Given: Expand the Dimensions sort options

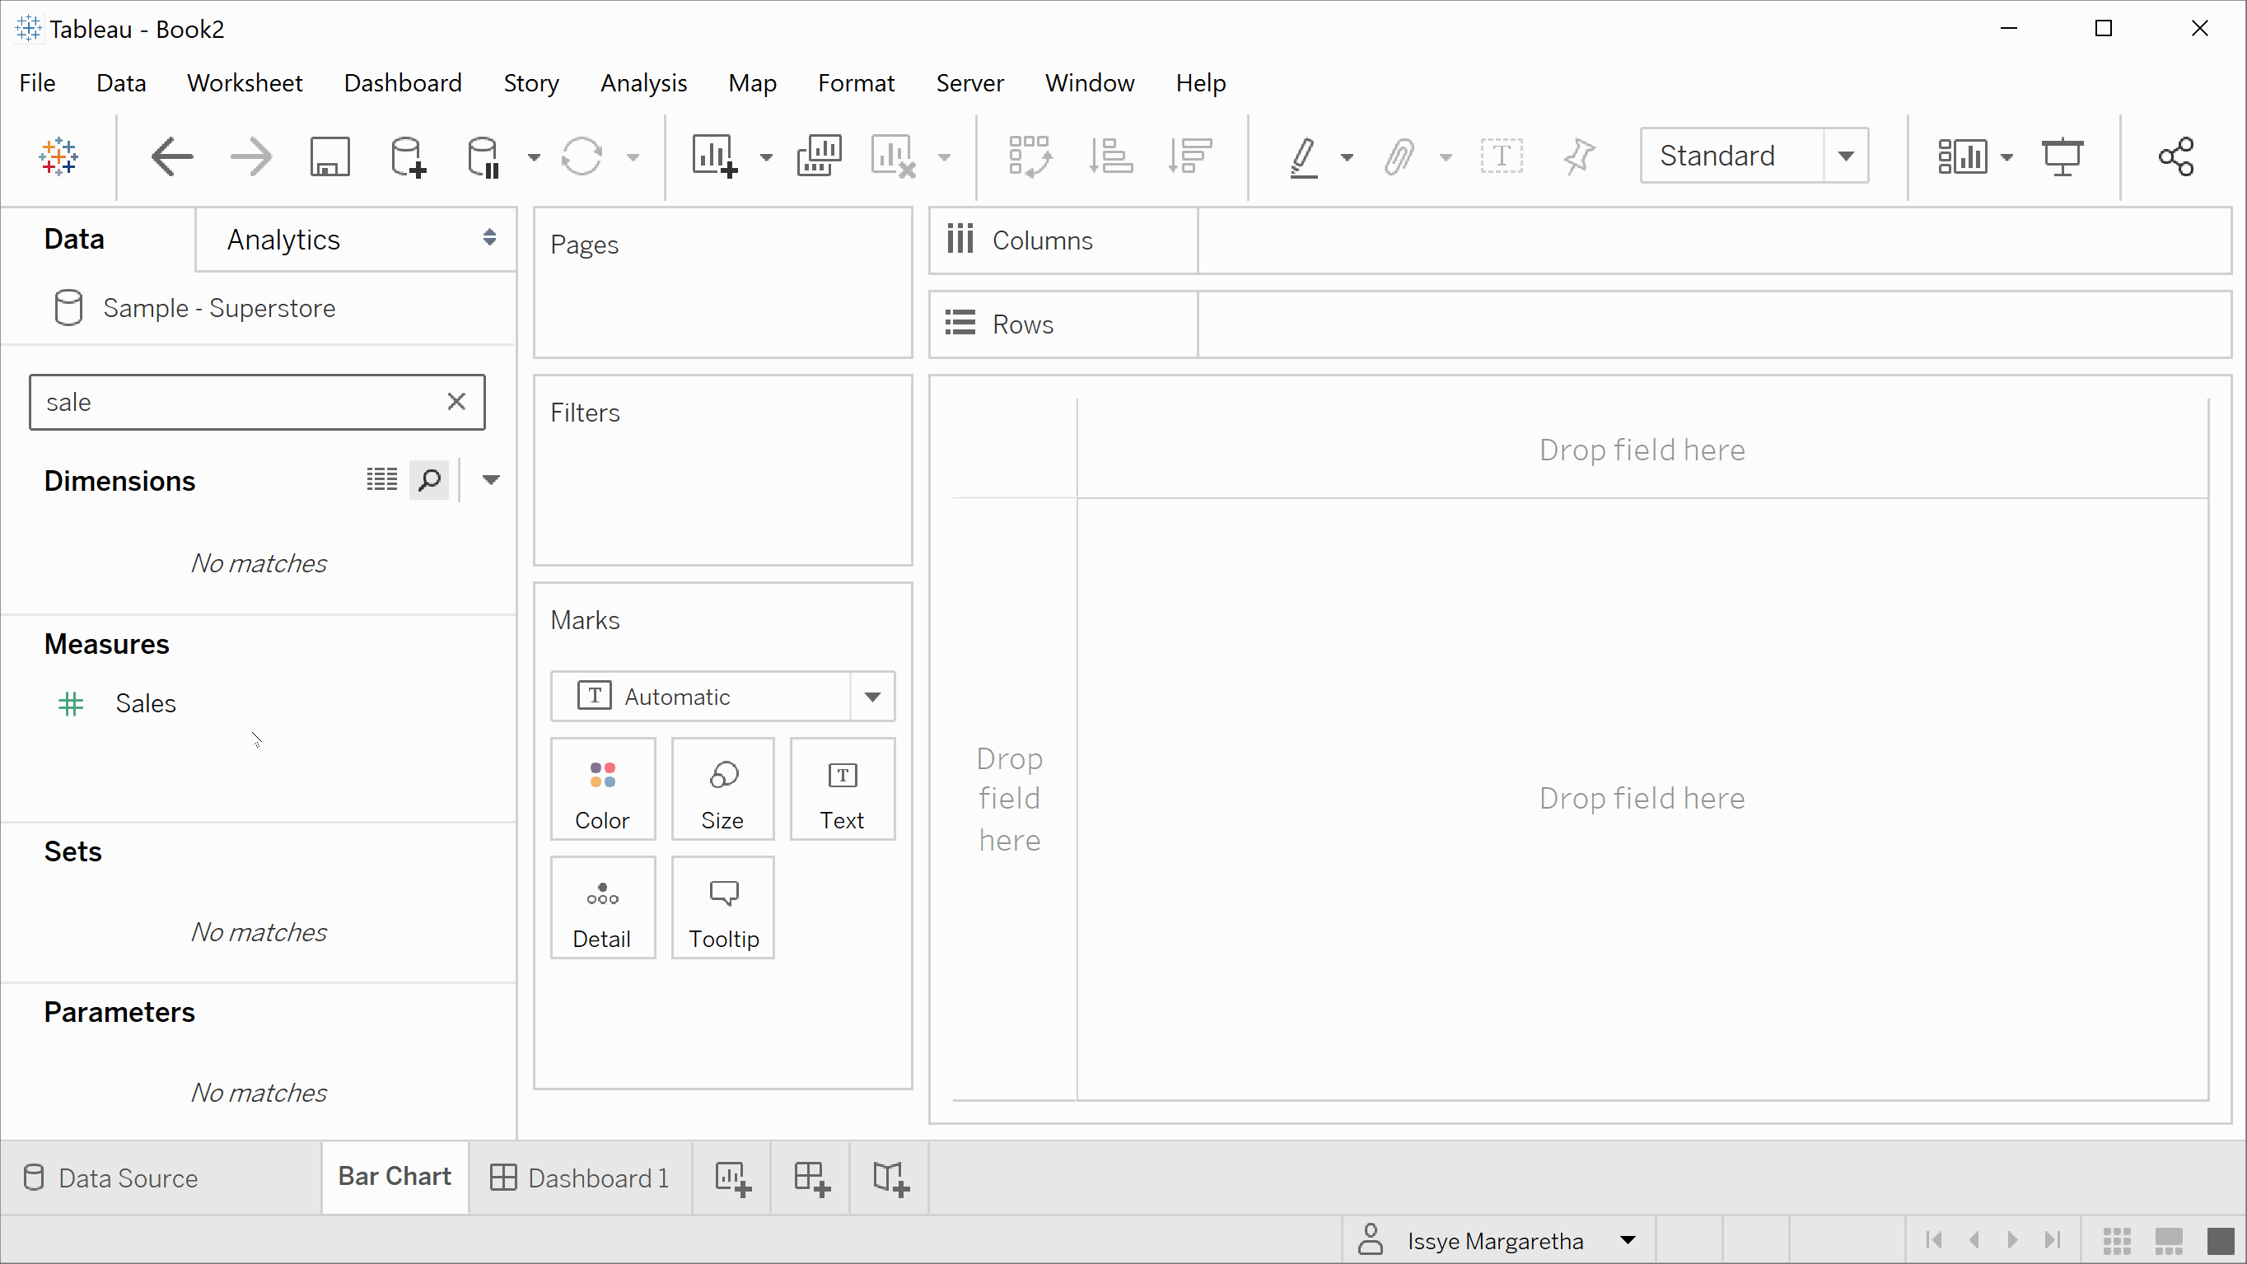Looking at the screenshot, I should click(x=491, y=480).
